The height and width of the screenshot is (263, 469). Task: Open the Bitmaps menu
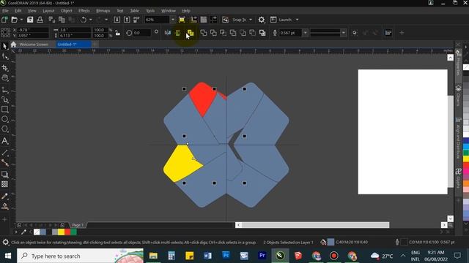103,11
